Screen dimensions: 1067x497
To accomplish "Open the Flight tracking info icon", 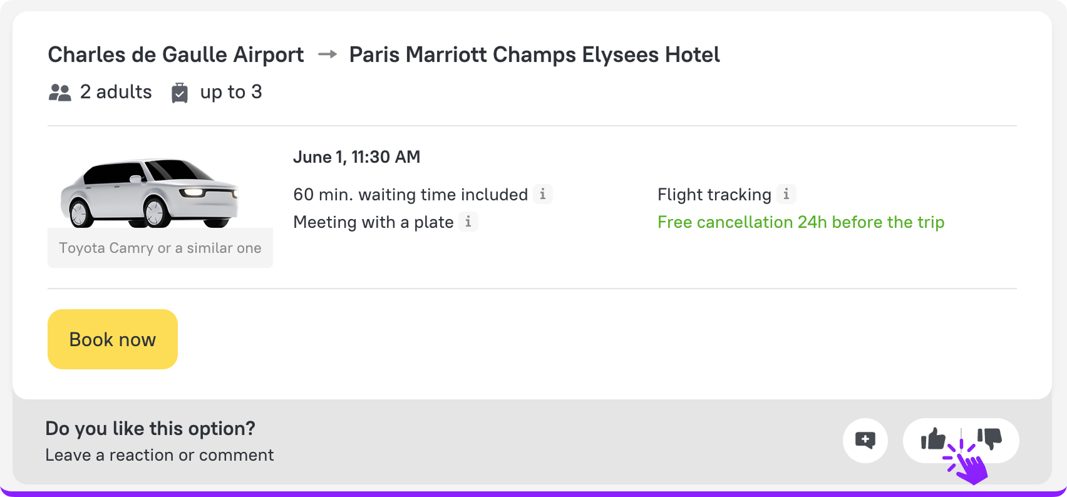I will (786, 195).
